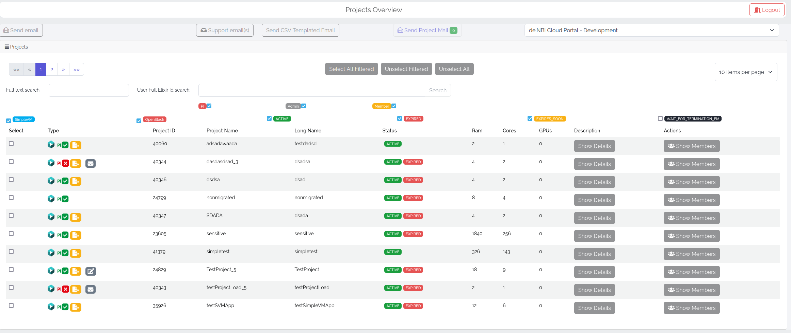
Task: Select the checkbox for project 40060
Action: pyautogui.click(x=11, y=144)
